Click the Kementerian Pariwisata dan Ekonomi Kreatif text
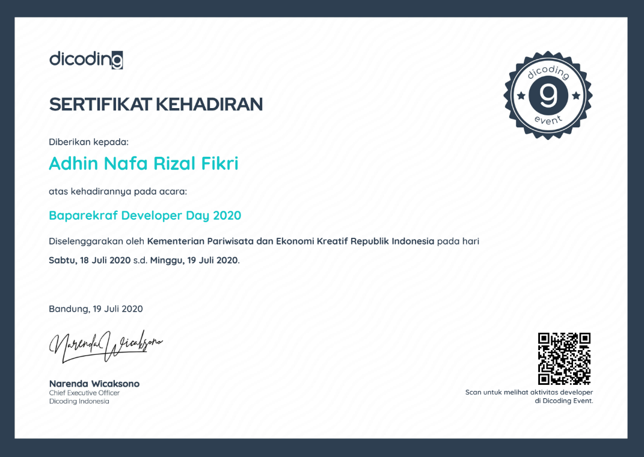 pos(290,241)
